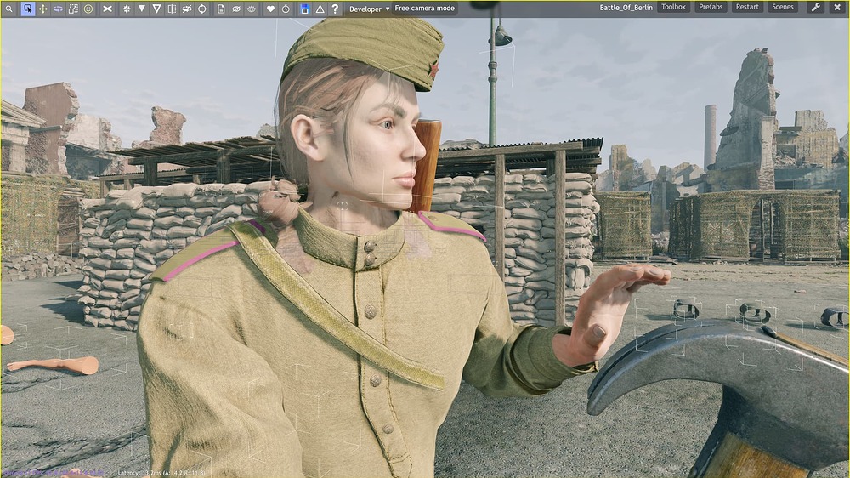Open the warning triangle icon
The image size is (850, 478).
(x=320, y=9)
